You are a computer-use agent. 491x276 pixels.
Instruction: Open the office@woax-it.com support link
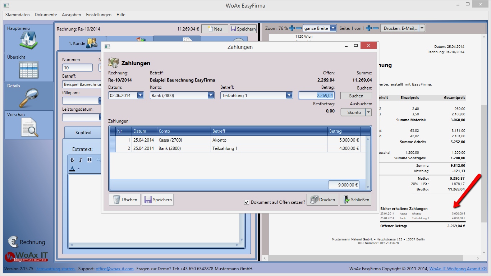(x=115, y=269)
